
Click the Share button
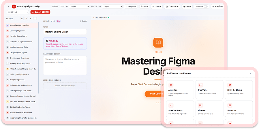[157, 7]
